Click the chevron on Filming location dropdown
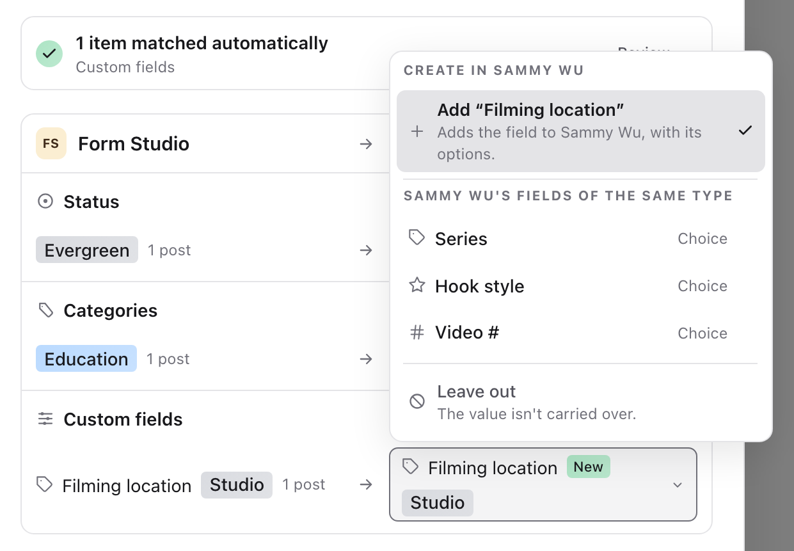 tap(678, 485)
